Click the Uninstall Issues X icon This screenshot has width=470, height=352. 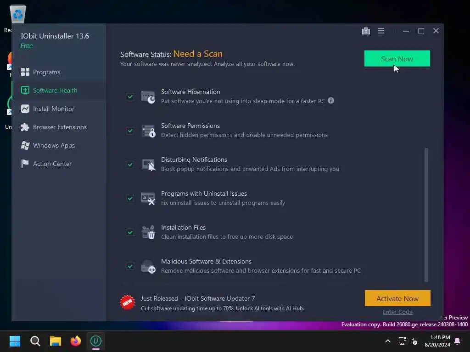tap(148, 198)
